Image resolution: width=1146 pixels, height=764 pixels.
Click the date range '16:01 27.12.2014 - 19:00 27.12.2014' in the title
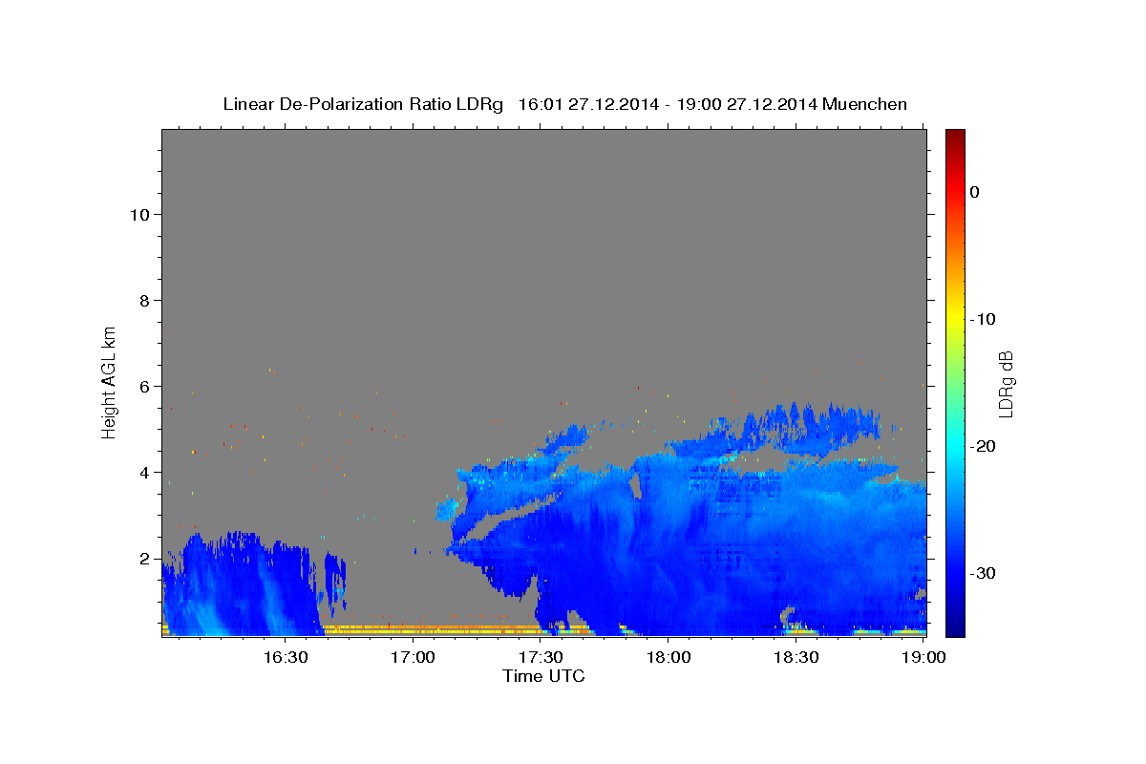pyautogui.click(x=668, y=104)
